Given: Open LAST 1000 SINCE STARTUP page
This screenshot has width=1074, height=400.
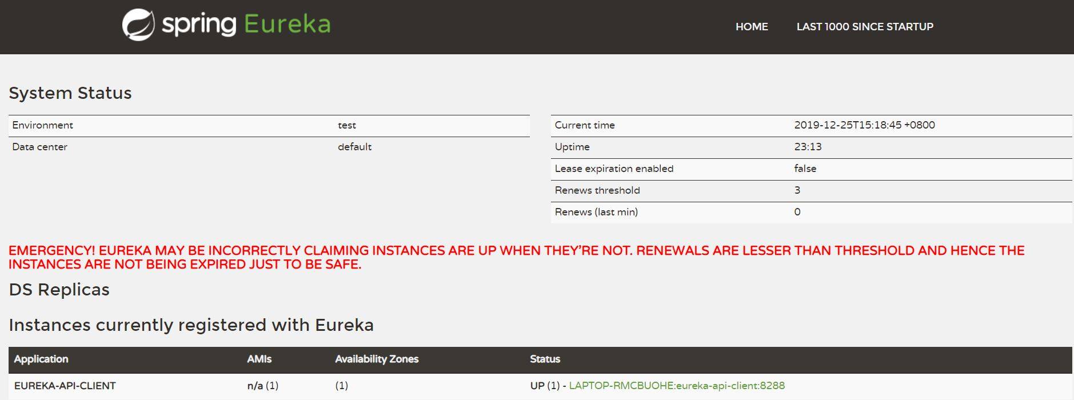Looking at the screenshot, I should point(864,27).
